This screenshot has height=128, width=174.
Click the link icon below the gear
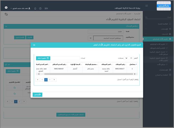pyautogui.click(x=6, y=14)
